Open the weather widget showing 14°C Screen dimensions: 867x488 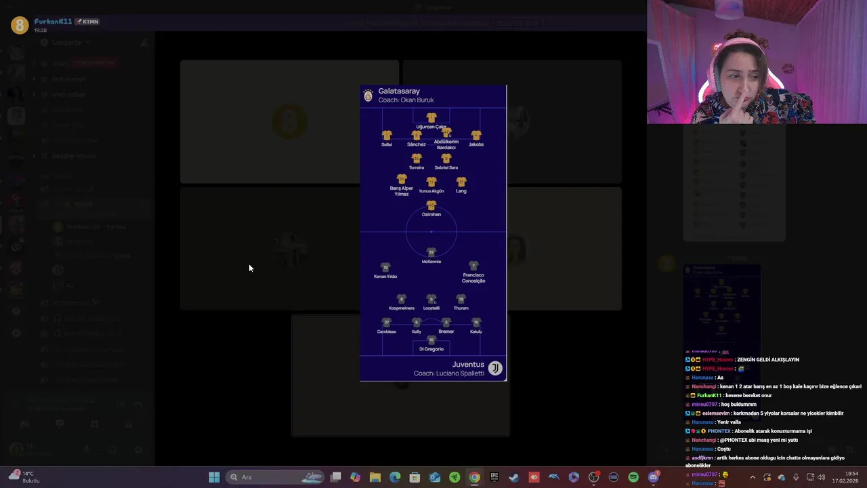pos(24,476)
